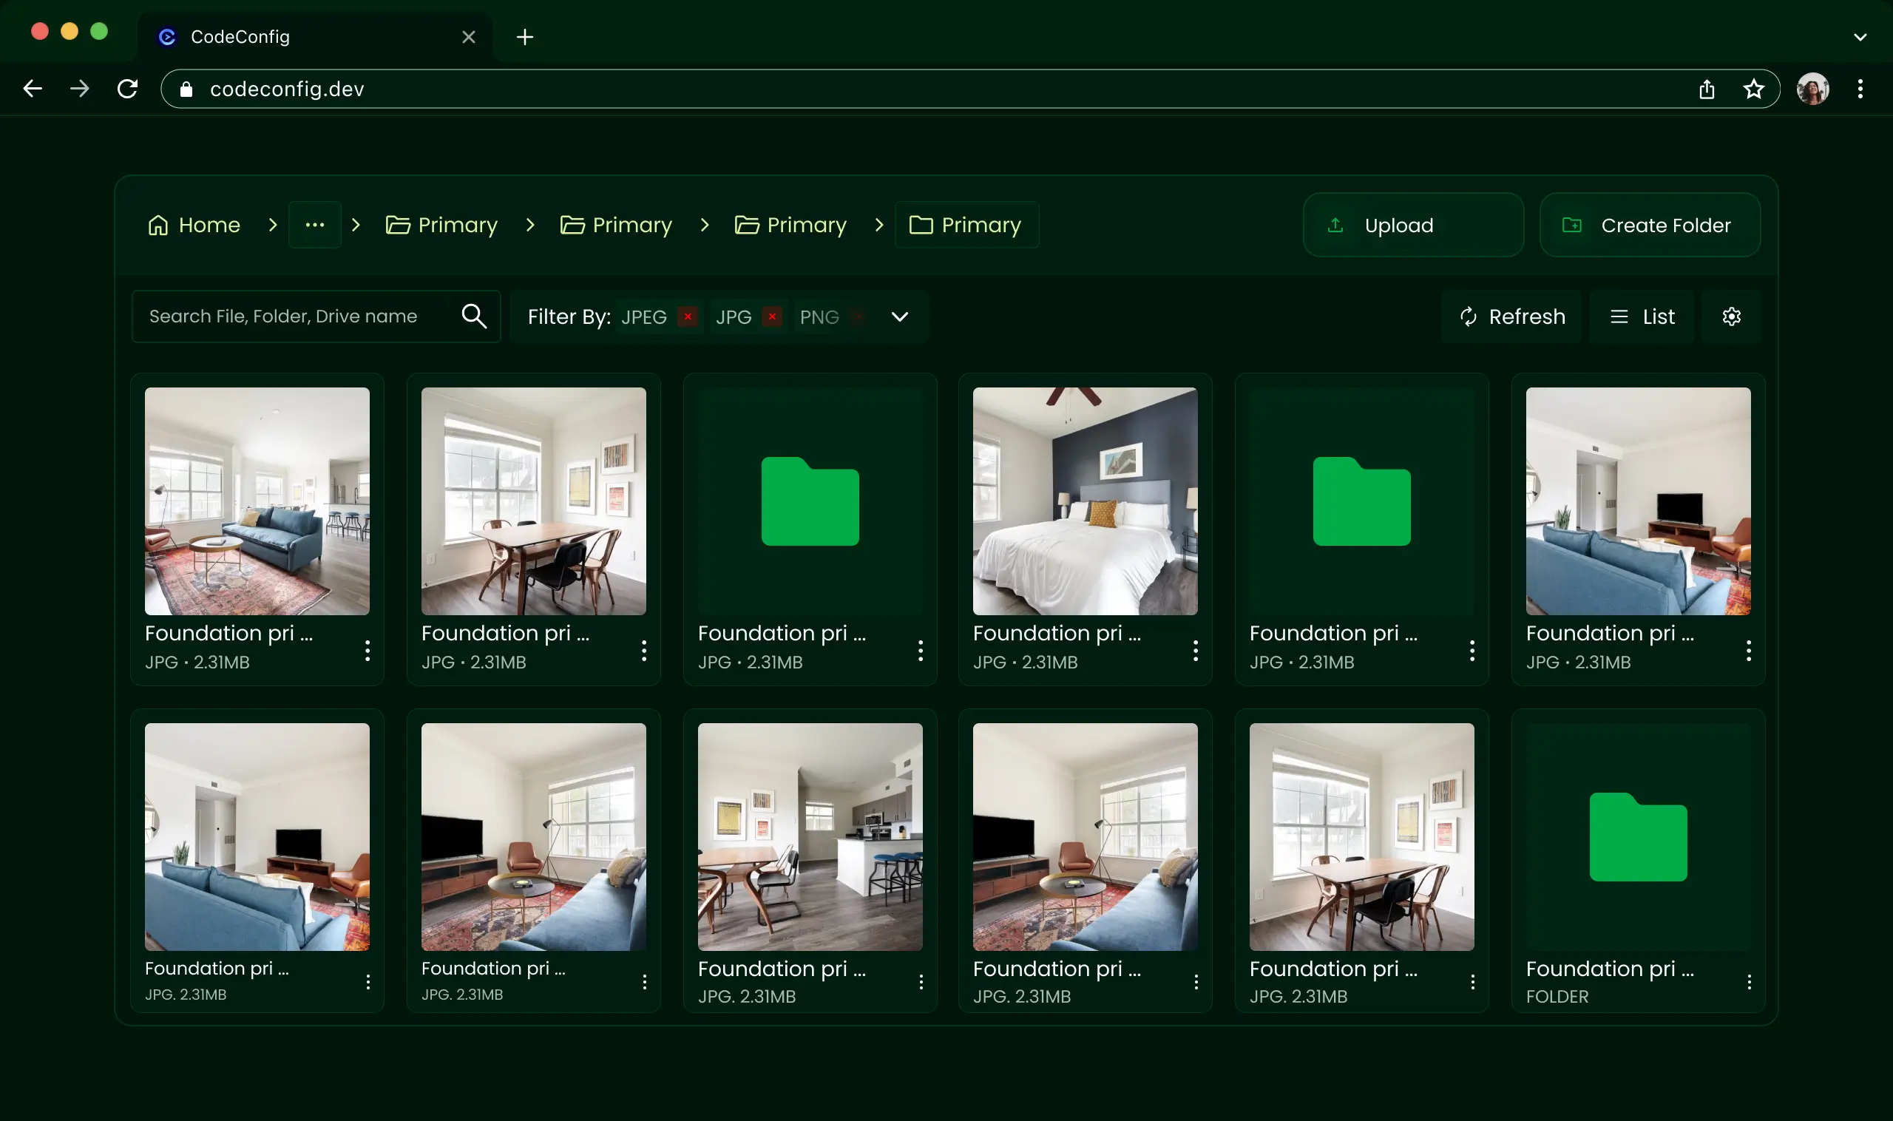Click the Home breadcrumb house icon
The image size is (1893, 1121).
(159, 224)
